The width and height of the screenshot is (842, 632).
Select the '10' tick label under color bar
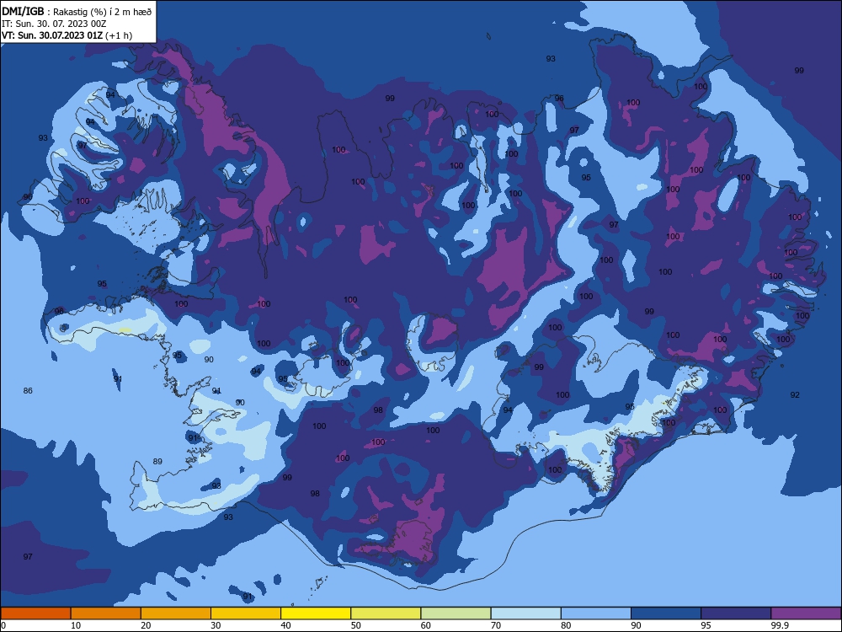coord(76,625)
